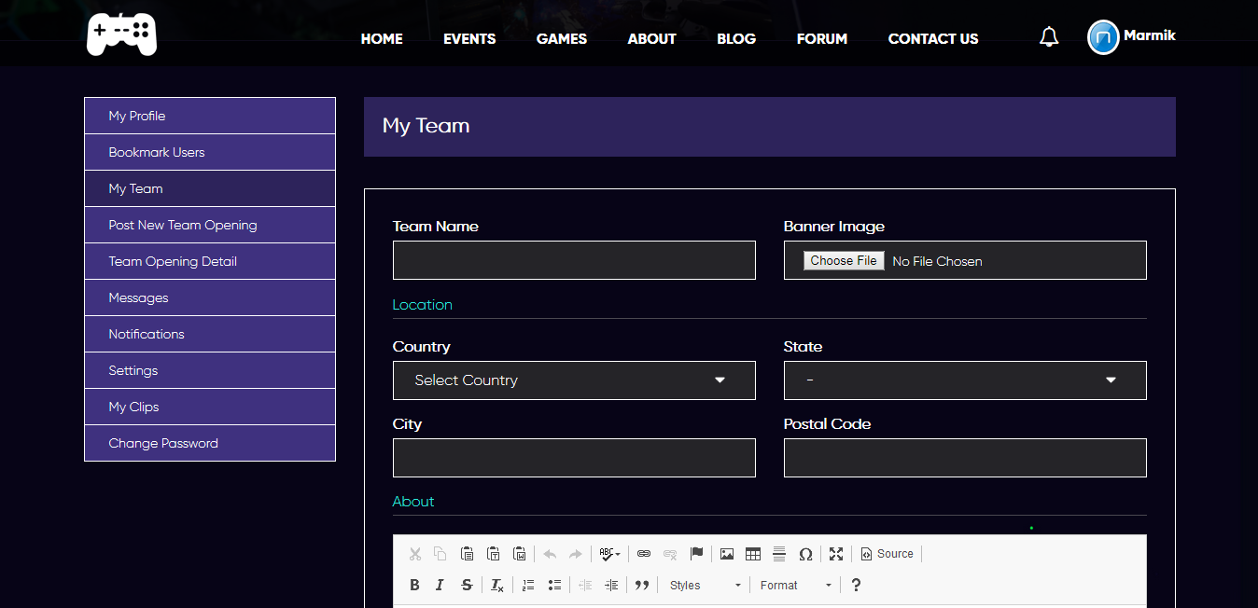Insert a table using the Table icon
The image size is (1258, 608).
[753, 554]
